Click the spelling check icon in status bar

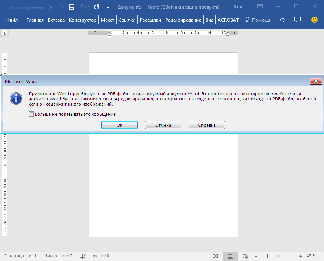tap(83, 256)
